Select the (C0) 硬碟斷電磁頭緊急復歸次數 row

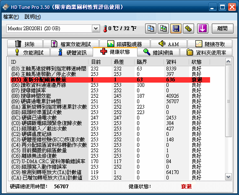click(110, 123)
